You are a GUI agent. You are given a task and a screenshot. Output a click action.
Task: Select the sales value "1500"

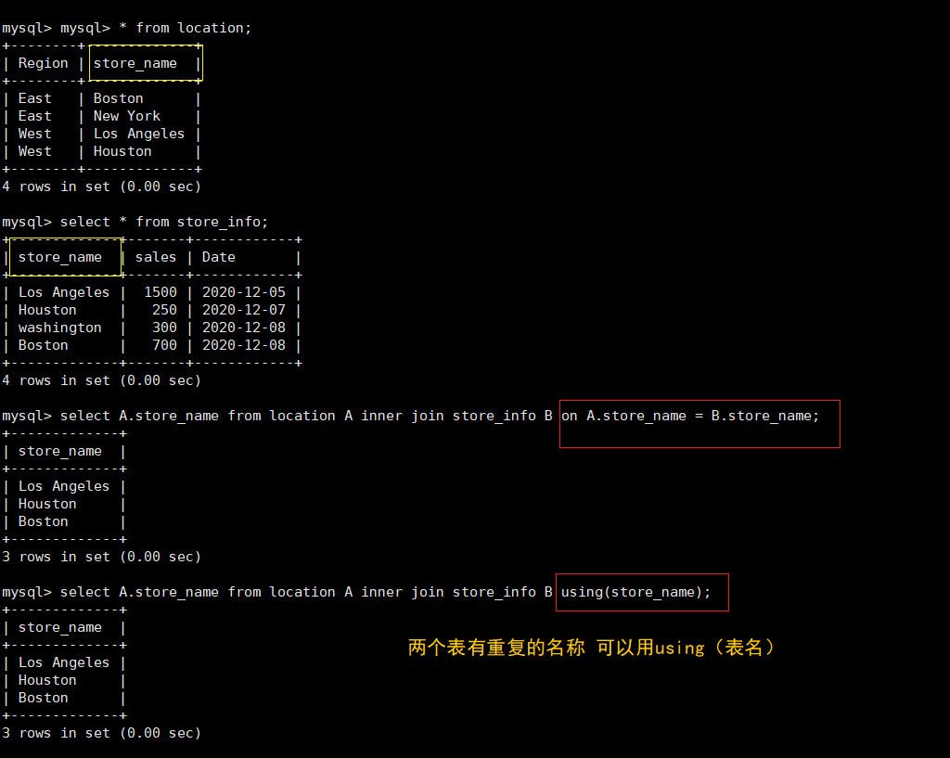click(160, 292)
